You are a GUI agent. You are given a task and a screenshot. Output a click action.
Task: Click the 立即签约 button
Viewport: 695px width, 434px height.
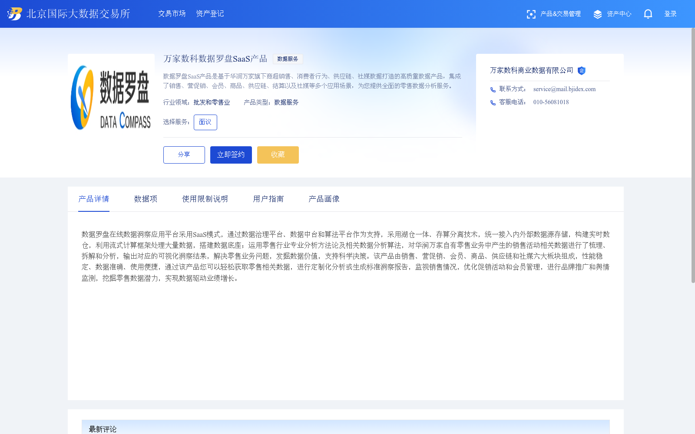(x=231, y=155)
